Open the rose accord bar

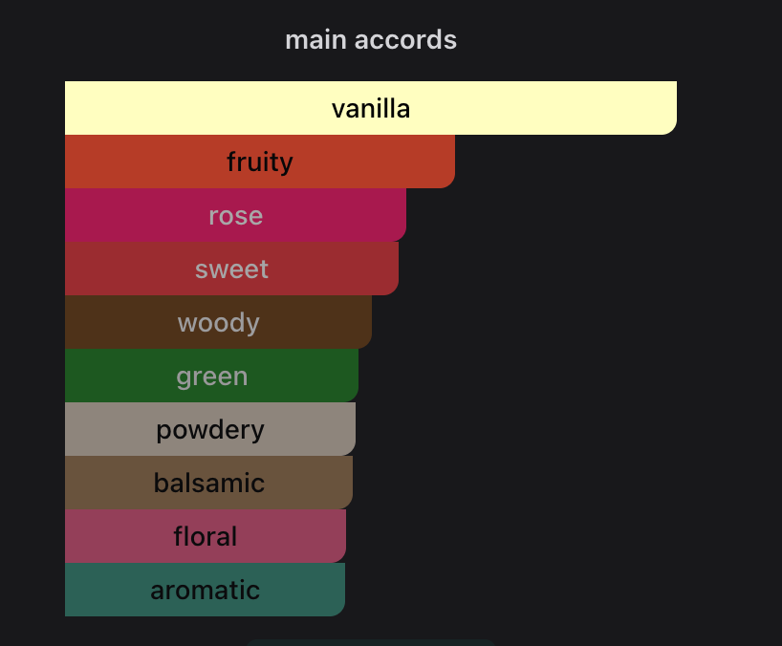tap(235, 215)
